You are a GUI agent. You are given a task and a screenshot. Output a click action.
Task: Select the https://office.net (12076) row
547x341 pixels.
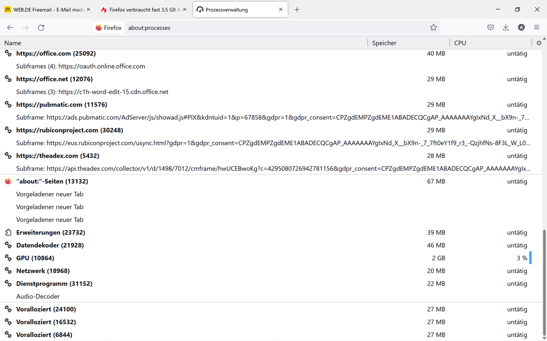click(271, 79)
